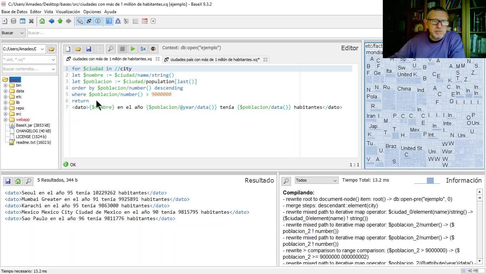Toggle the Map visualization panel
The height and width of the screenshot is (274, 486).
(109, 21)
